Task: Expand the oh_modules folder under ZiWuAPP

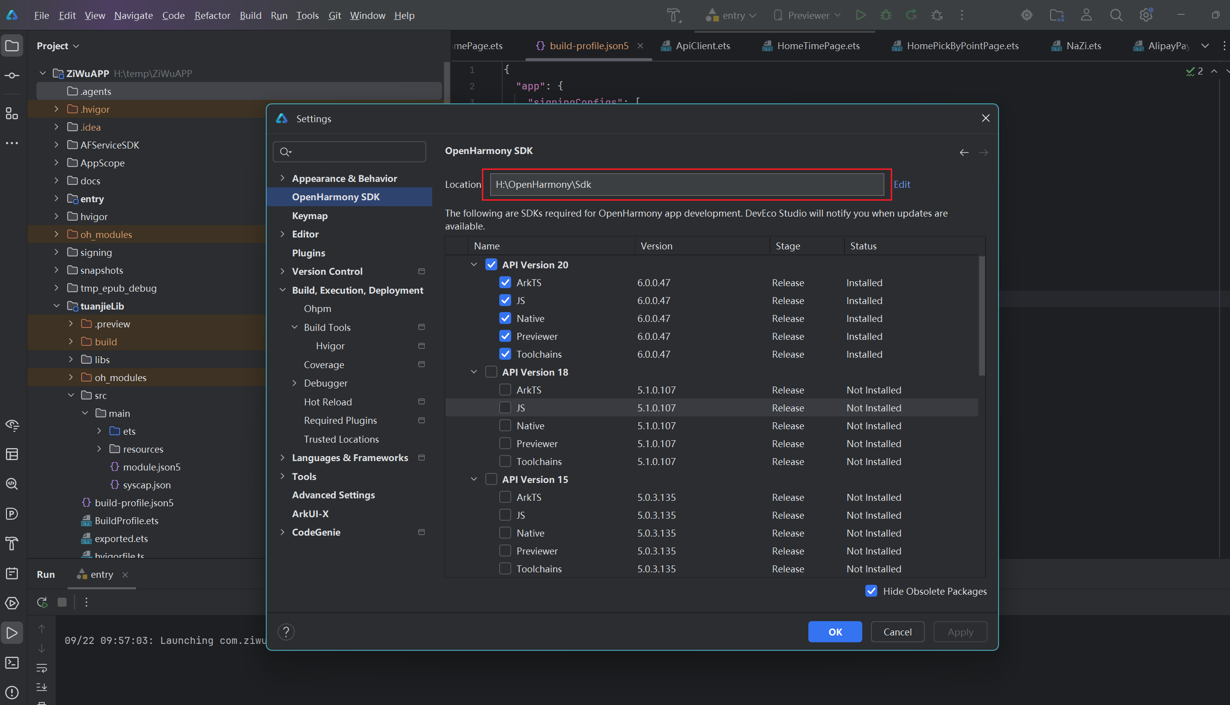Action: [x=56, y=235]
